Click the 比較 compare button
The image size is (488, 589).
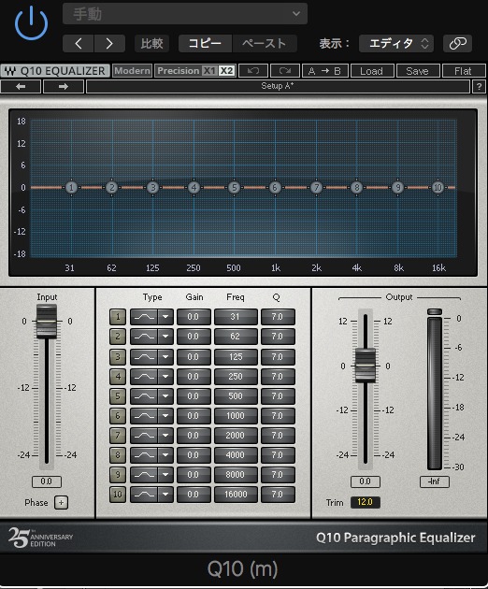pyautogui.click(x=151, y=44)
